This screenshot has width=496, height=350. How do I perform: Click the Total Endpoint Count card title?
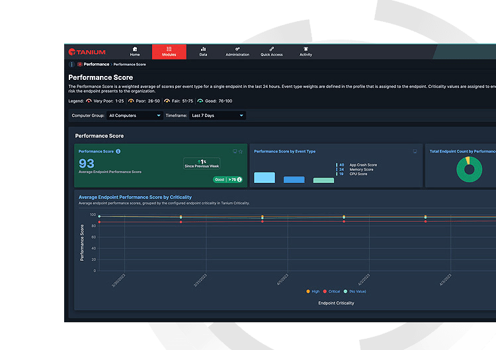tap(462, 151)
